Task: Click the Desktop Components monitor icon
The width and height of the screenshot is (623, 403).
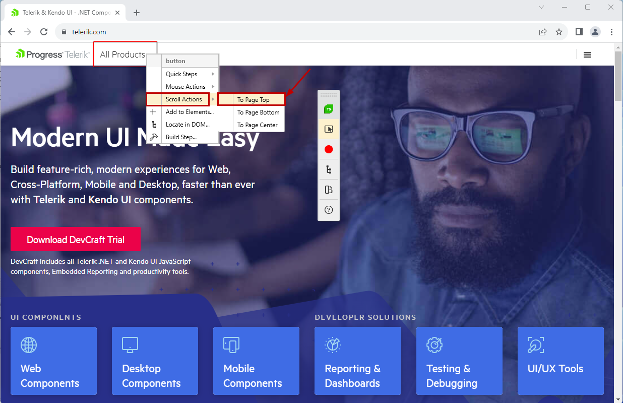Action: point(130,345)
